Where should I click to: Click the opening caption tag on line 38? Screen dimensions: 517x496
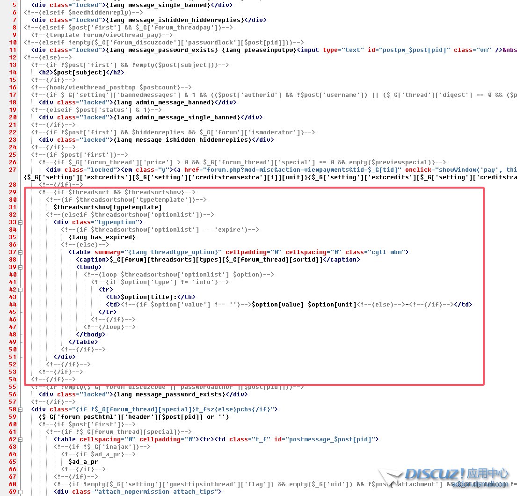click(93, 260)
